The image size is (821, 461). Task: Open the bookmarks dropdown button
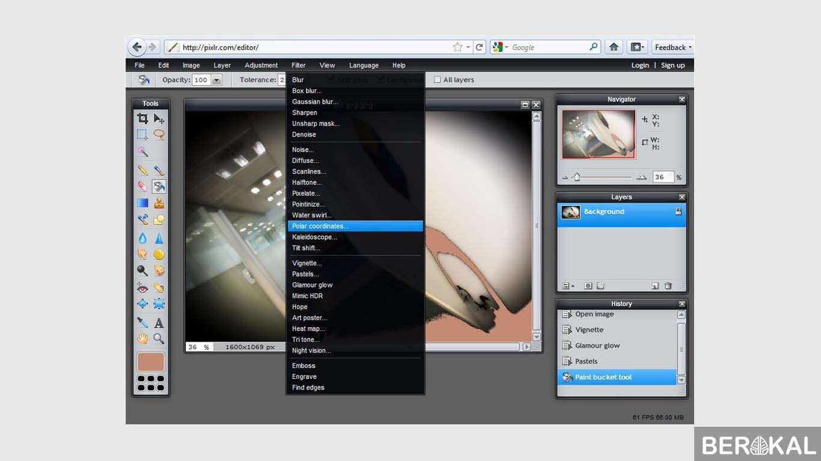pyautogui.click(x=637, y=47)
